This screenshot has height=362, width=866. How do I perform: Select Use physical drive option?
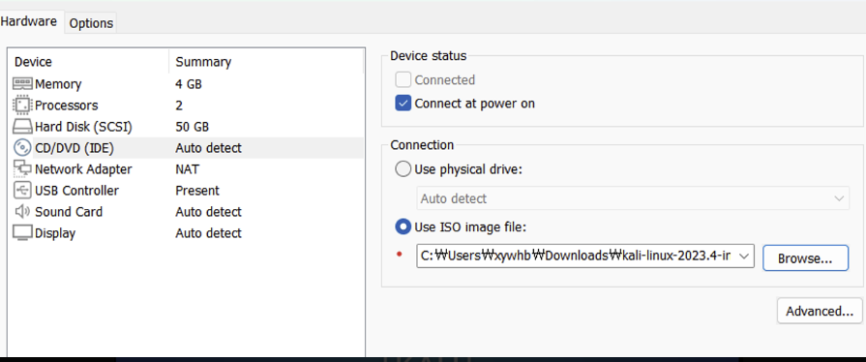[403, 169]
